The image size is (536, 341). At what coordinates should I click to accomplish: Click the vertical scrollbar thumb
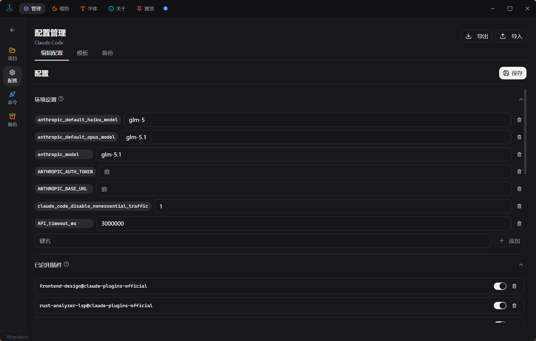525,131
